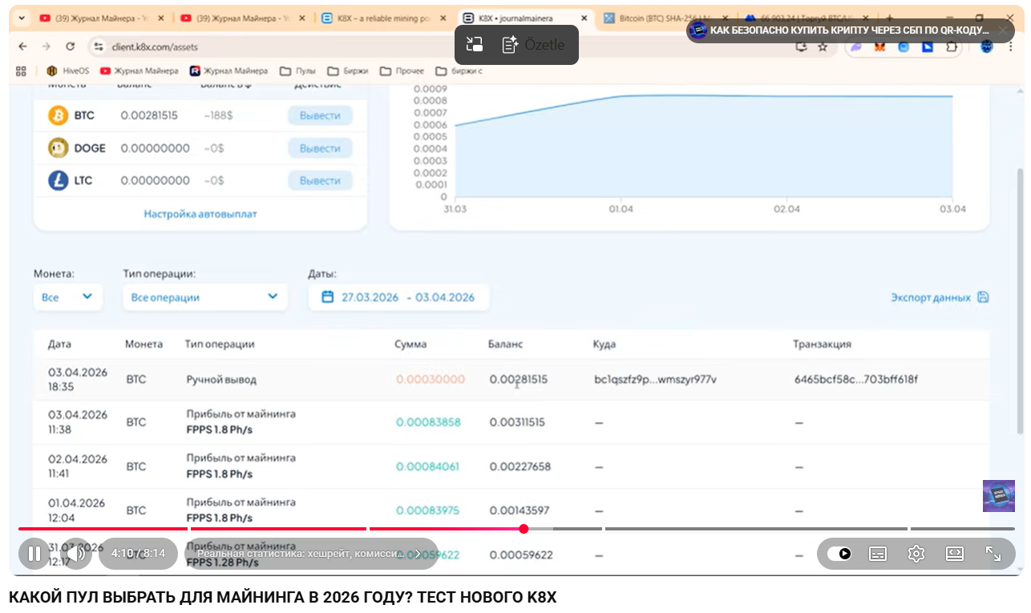Seek using the video progress bar
1031x613 pixels.
[516, 529]
